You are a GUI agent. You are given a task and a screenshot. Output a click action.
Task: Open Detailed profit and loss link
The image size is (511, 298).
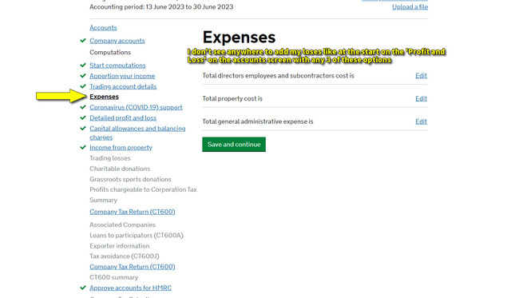pyautogui.click(x=123, y=117)
